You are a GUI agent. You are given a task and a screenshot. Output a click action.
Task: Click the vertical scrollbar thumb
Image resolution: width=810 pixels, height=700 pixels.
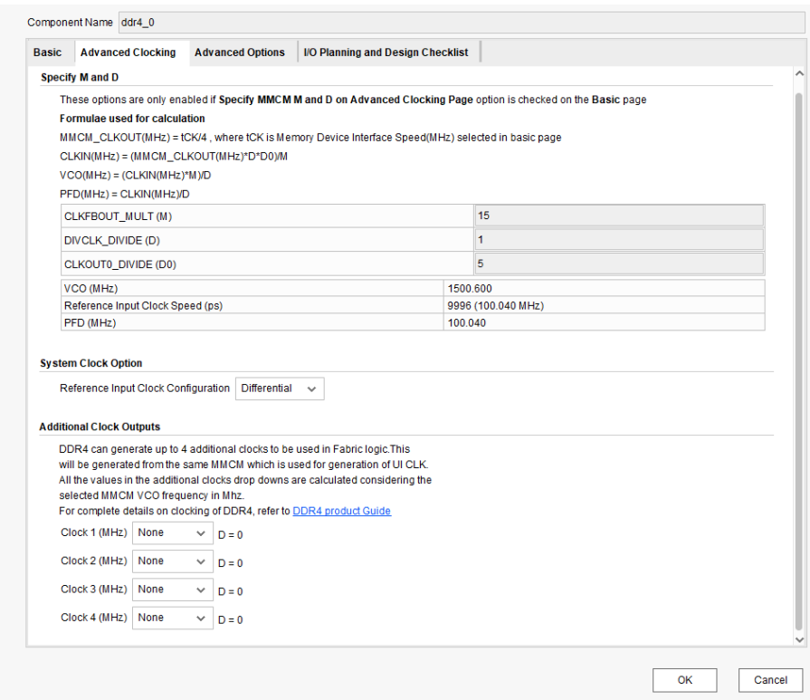point(799,362)
